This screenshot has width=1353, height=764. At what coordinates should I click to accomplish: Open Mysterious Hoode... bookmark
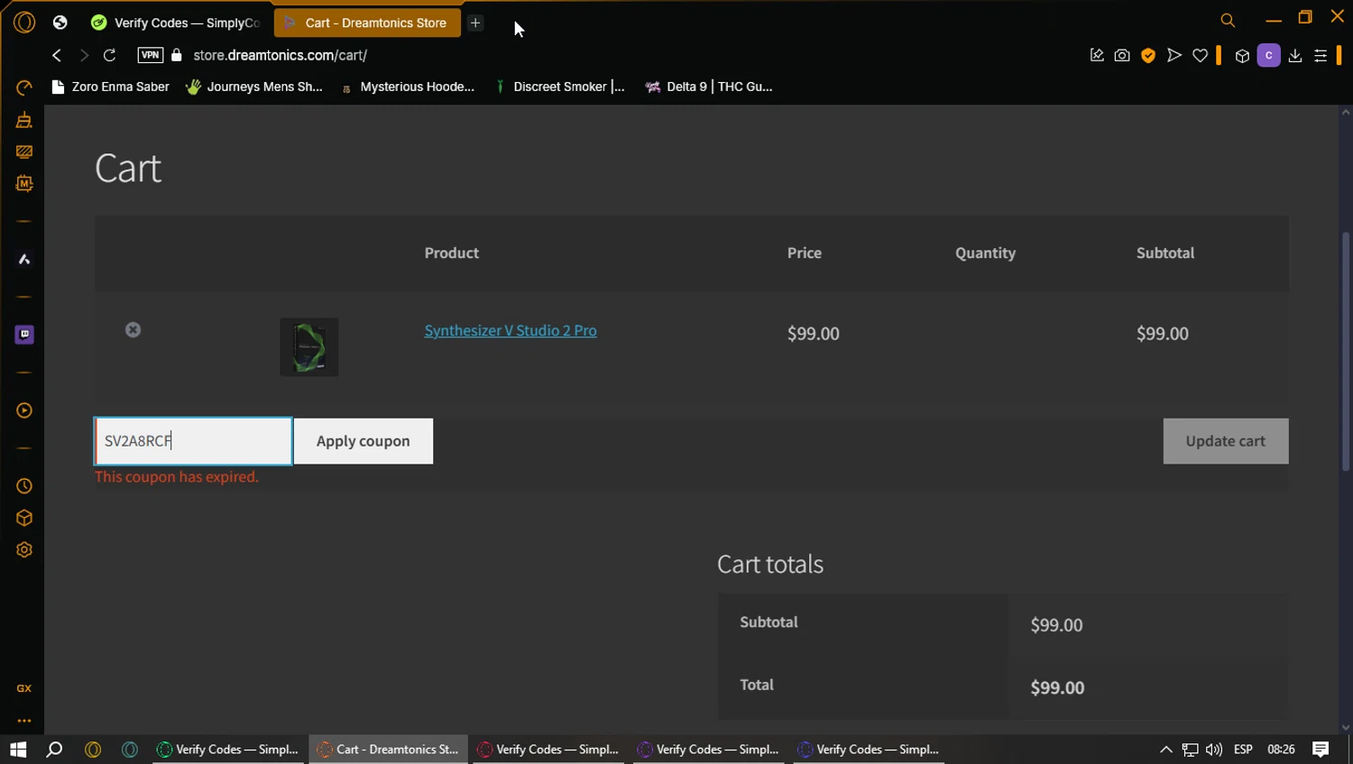point(408,87)
